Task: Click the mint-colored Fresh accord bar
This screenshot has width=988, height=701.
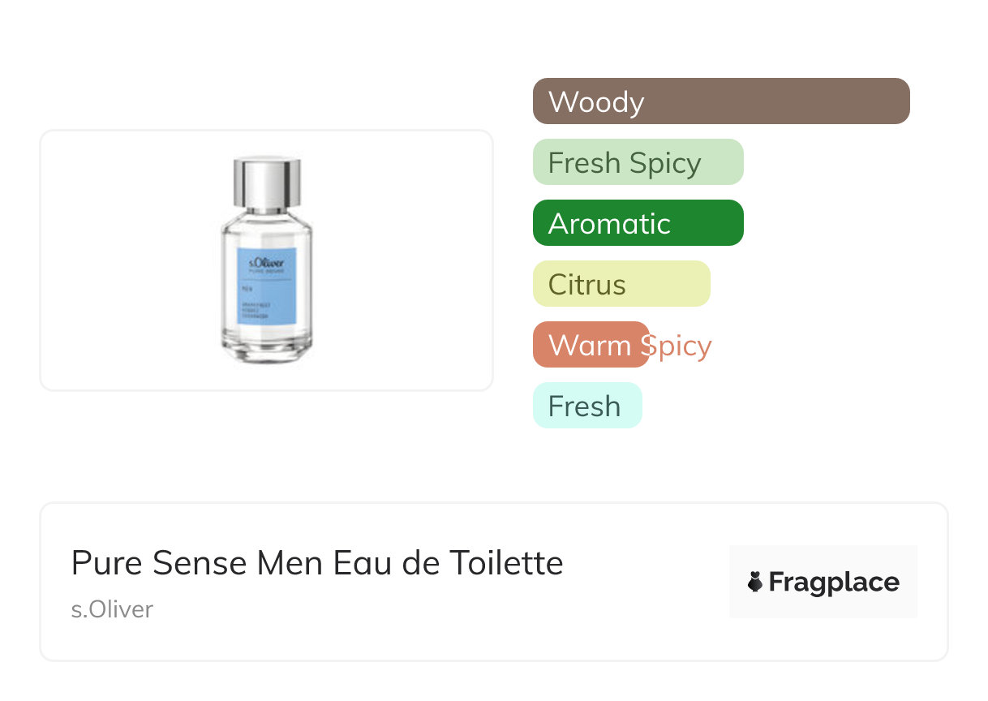Action: point(587,406)
